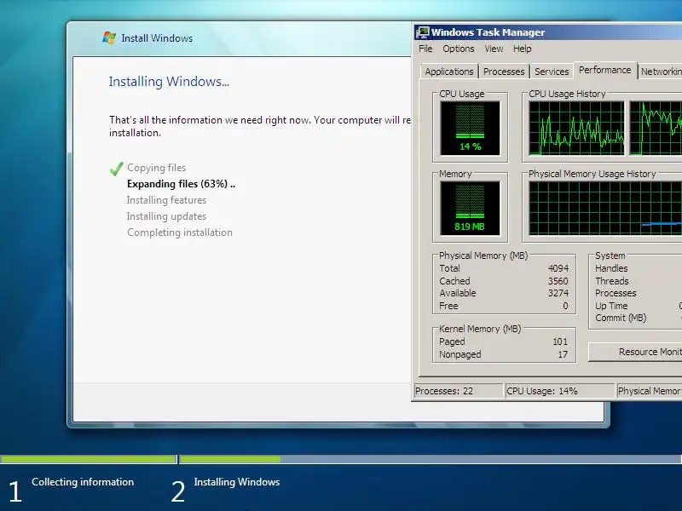The width and height of the screenshot is (682, 511).
Task: Click the Installing Windows progress bar
Action: click(x=431, y=459)
